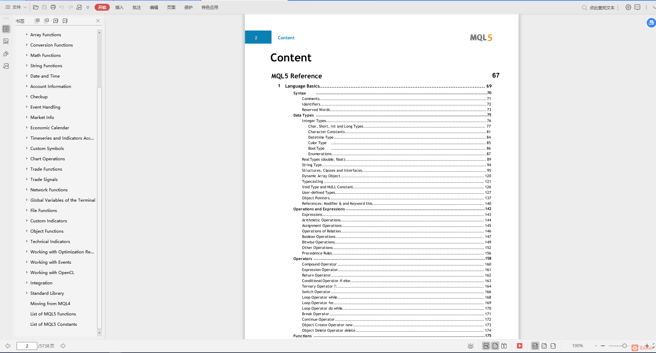The height and width of the screenshot is (353, 656).
Task: Delete the selected bookmark
Action: [65, 21]
